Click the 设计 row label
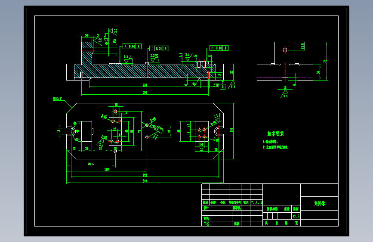The height and width of the screenshot is (242, 373). (206, 208)
